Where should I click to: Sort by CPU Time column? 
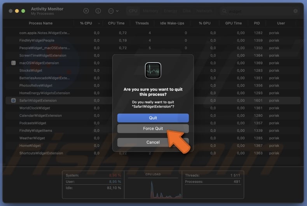tap(116, 23)
